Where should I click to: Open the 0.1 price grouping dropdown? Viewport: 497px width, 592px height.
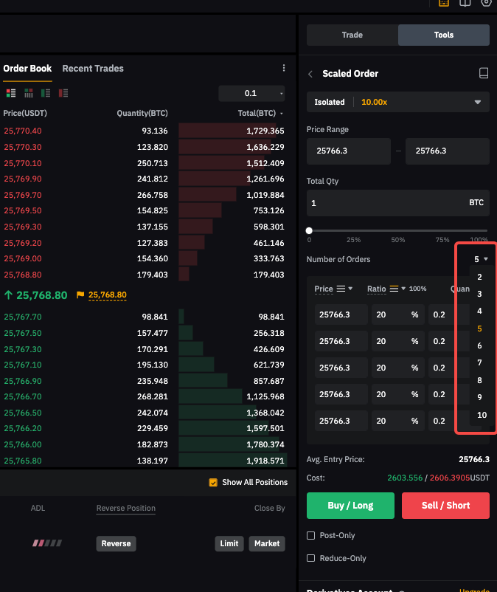click(x=251, y=93)
